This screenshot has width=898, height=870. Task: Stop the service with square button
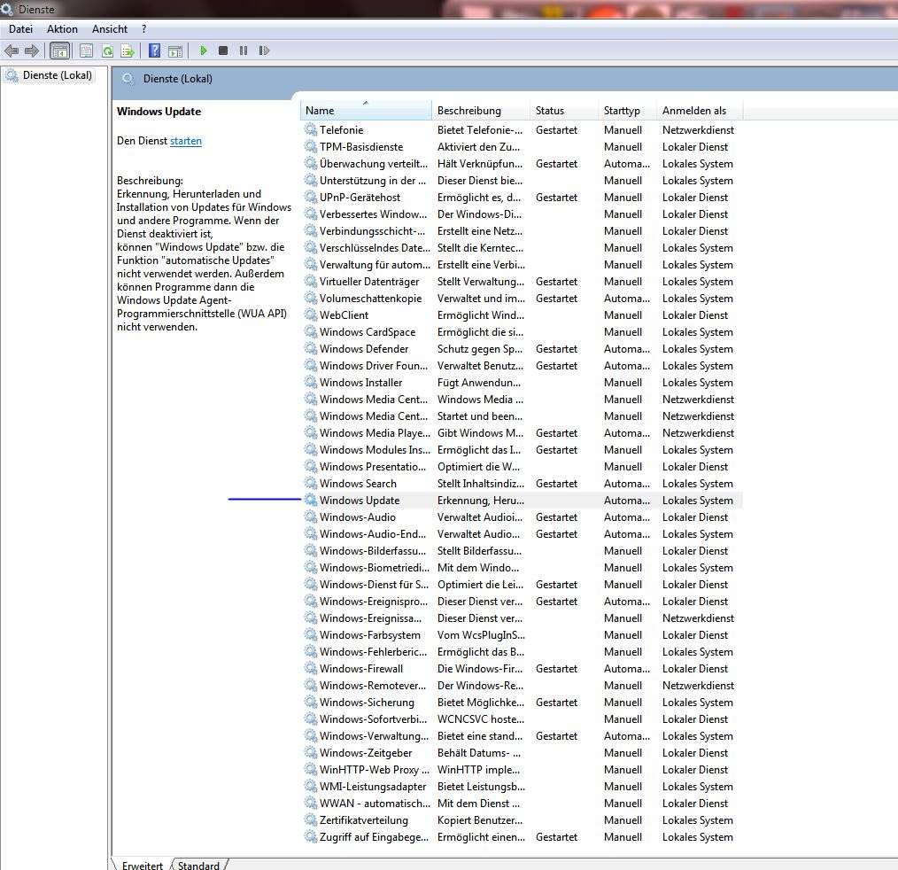[x=223, y=51]
